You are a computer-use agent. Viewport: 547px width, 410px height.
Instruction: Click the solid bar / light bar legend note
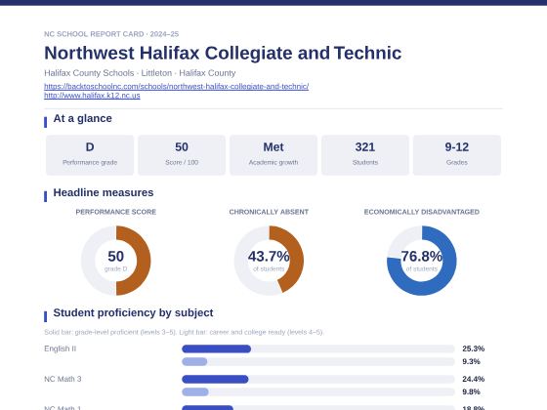click(x=184, y=332)
